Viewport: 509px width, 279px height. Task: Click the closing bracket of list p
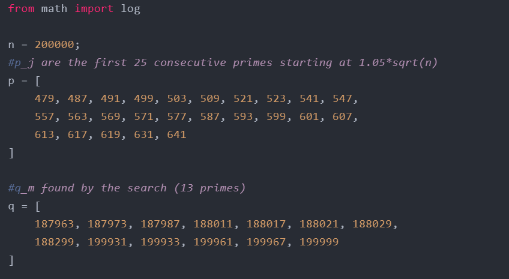[11, 153]
